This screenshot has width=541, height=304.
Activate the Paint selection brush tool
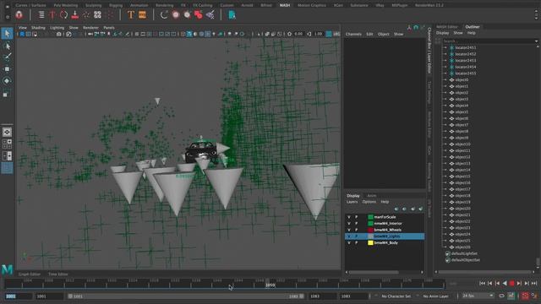click(x=7, y=57)
